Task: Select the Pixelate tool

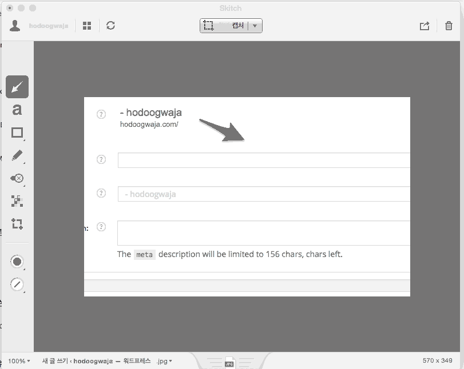Action: (x=17, y=201)
